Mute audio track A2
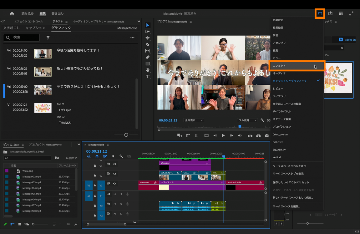 tap(114, 204)
